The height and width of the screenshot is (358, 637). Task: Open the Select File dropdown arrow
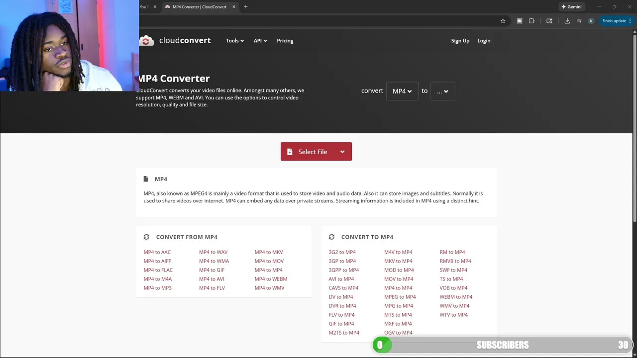click(x=342, y=152)
